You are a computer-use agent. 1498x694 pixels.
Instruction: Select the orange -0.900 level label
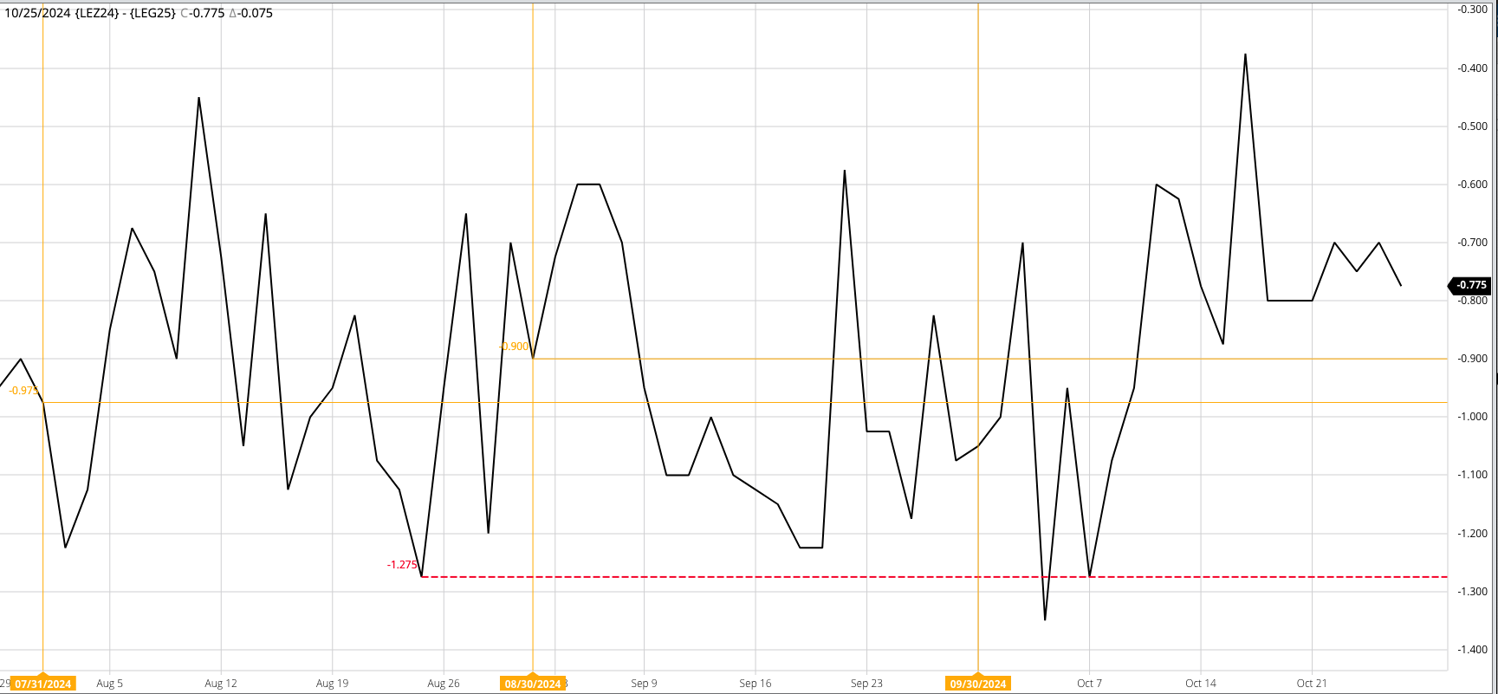tap(514, 347)
